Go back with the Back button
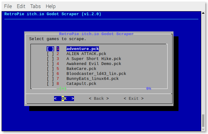The width and height of the screenshot is (208, 134). tap(99, 99)
